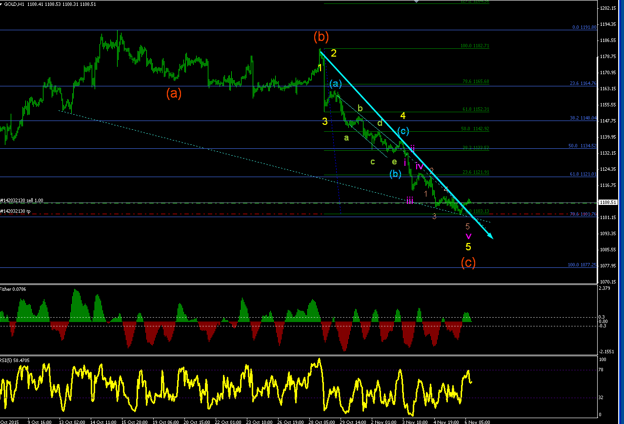Select the cyan trend arrow head
Viewport: 624px width, 424px height.
coord(489,235)
